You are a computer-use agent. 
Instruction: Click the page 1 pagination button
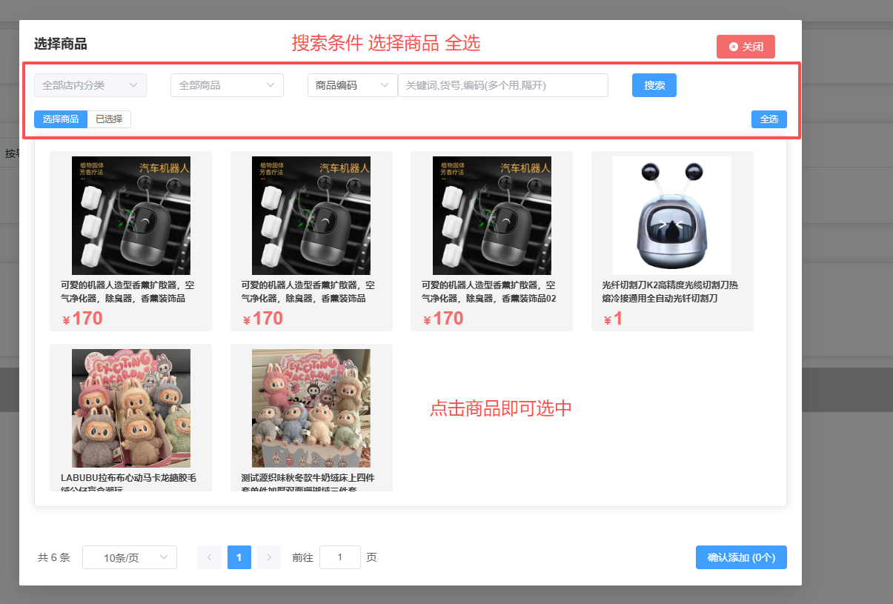[x=239, y=557]
